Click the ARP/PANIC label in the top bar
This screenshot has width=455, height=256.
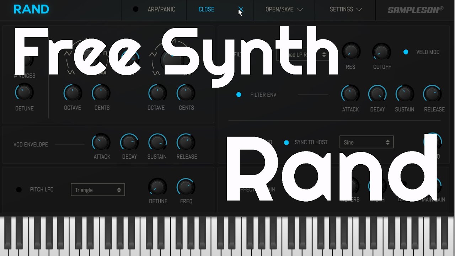point(161,9)
